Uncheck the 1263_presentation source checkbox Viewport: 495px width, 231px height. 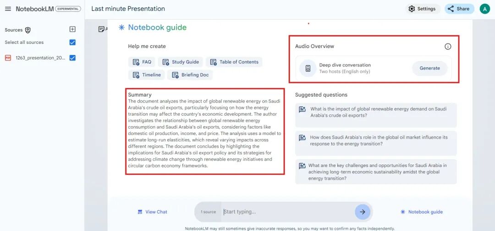pos(72,58)
